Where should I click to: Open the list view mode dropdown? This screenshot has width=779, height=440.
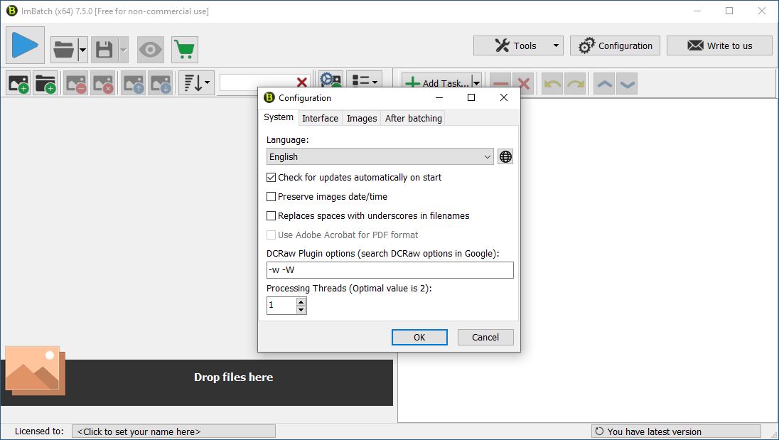point(364,80)
